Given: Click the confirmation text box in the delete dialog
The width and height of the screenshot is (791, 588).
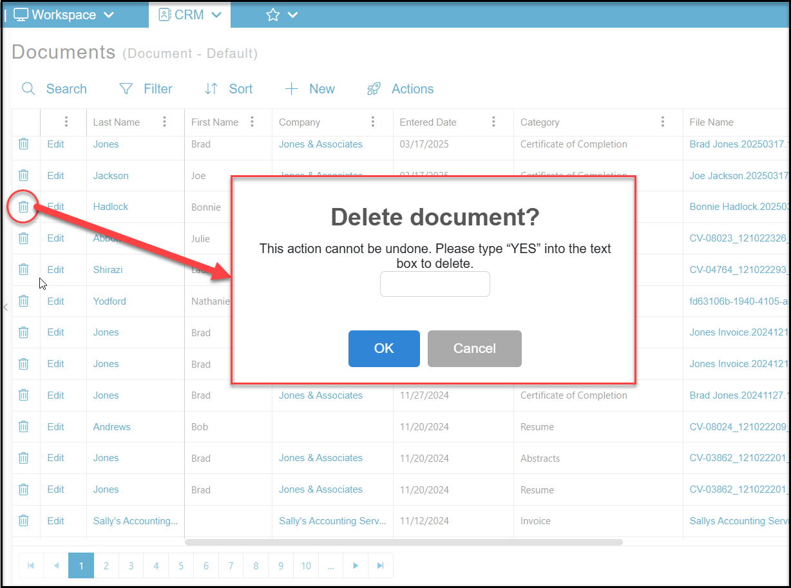Looking at the screenshot, I should coord(435,284).
